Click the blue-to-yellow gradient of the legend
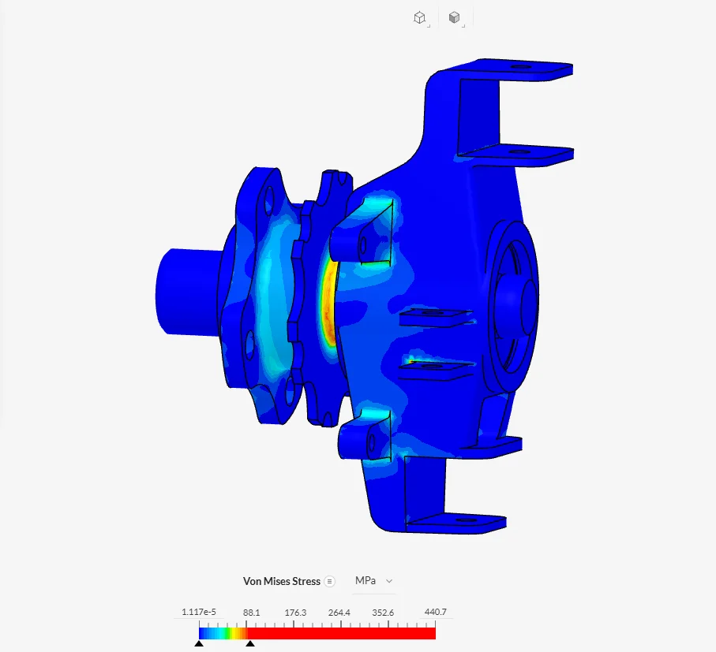 (x=223, y=633)
